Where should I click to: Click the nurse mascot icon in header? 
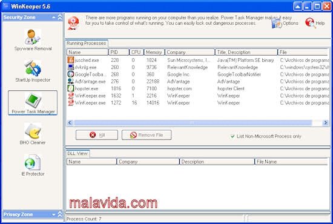pyautogui.click(x=73, y=23)
